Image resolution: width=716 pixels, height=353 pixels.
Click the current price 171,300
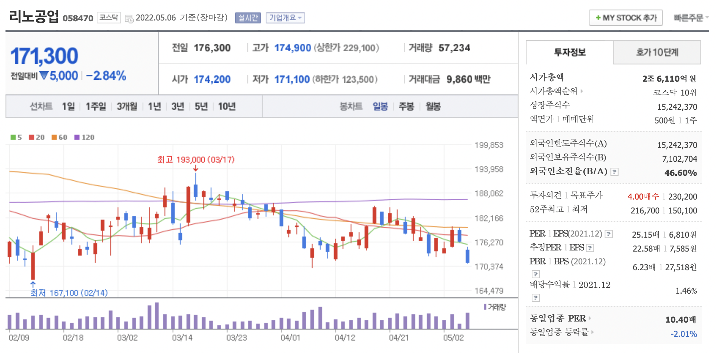pos(44,56)
